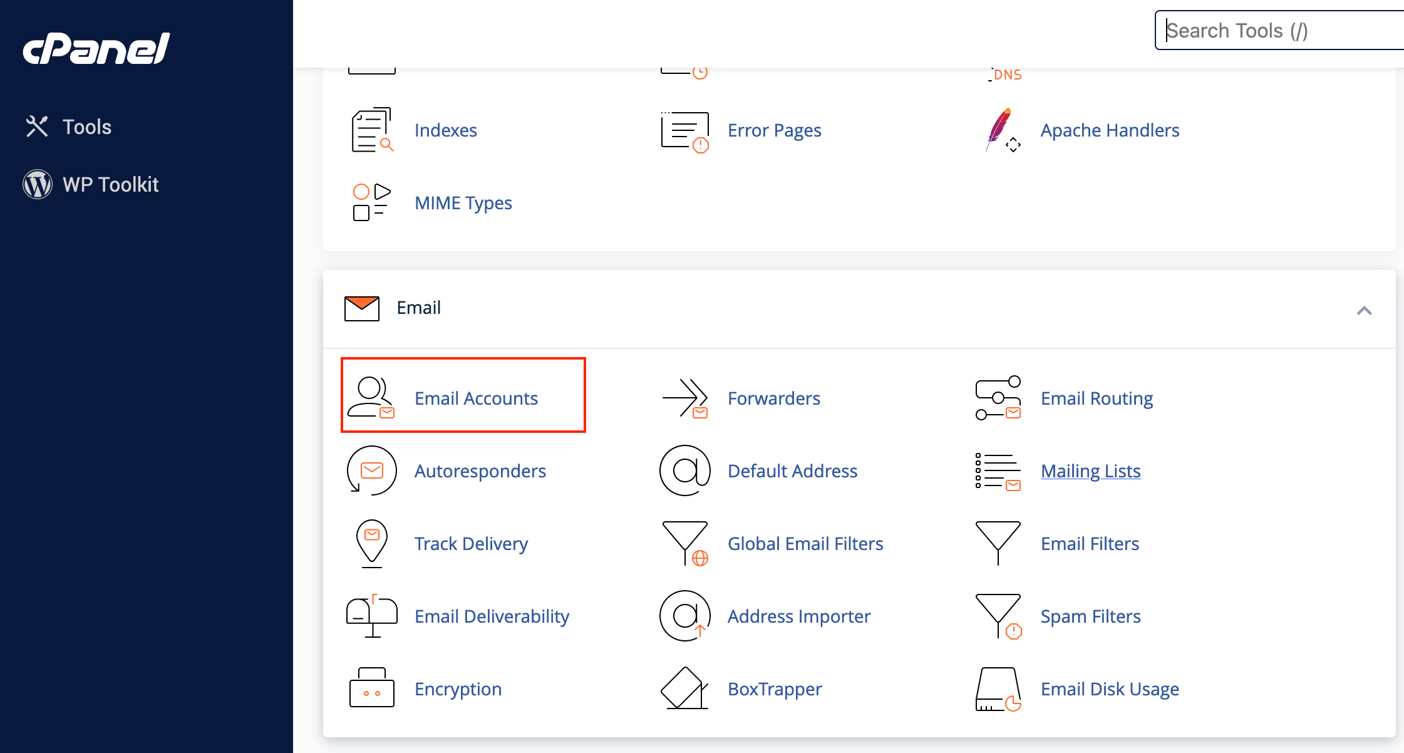Open Tools in the sidebar

(87, 127)
